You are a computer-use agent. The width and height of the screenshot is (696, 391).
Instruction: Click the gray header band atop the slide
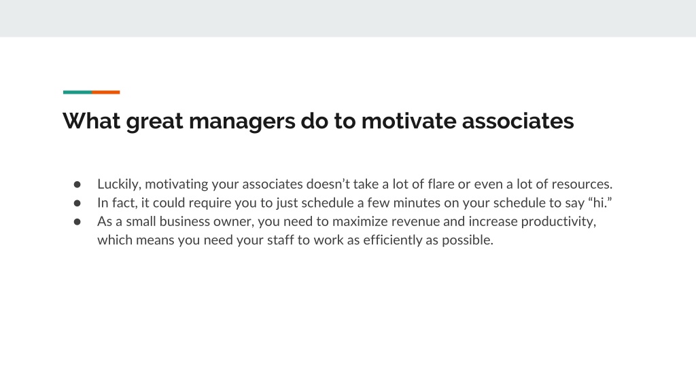348,18
